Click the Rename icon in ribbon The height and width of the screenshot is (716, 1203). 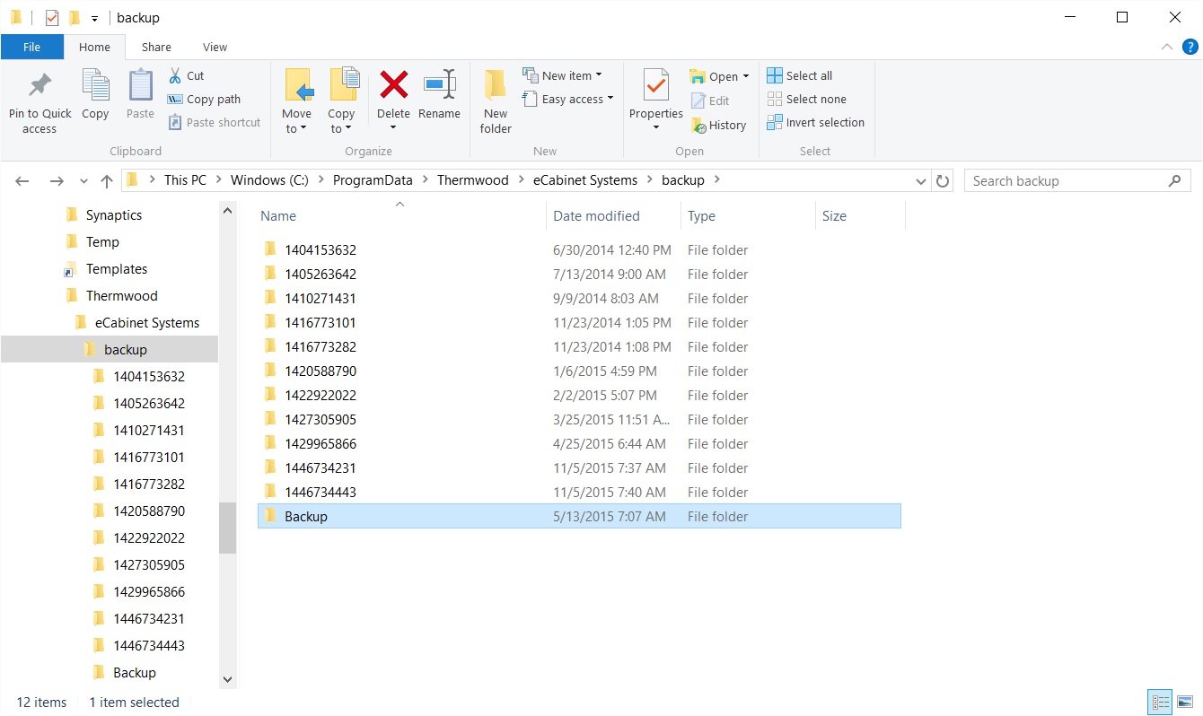pyautogui.click(x=439, y=86)
